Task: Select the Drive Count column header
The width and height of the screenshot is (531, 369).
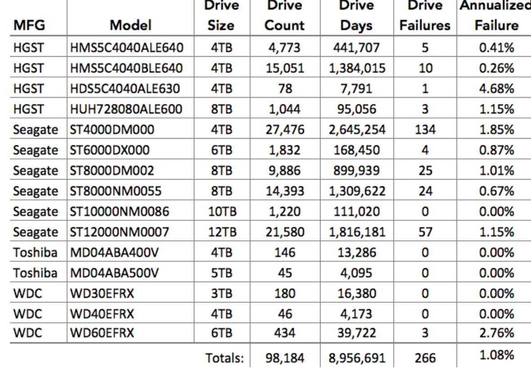Action: (284, 16)
